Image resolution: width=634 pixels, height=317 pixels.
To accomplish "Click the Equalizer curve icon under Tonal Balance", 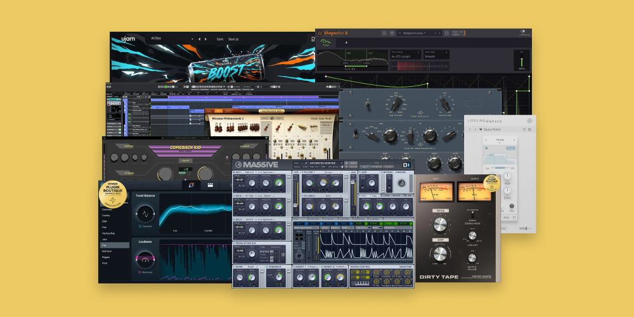I will pos(145,213).
